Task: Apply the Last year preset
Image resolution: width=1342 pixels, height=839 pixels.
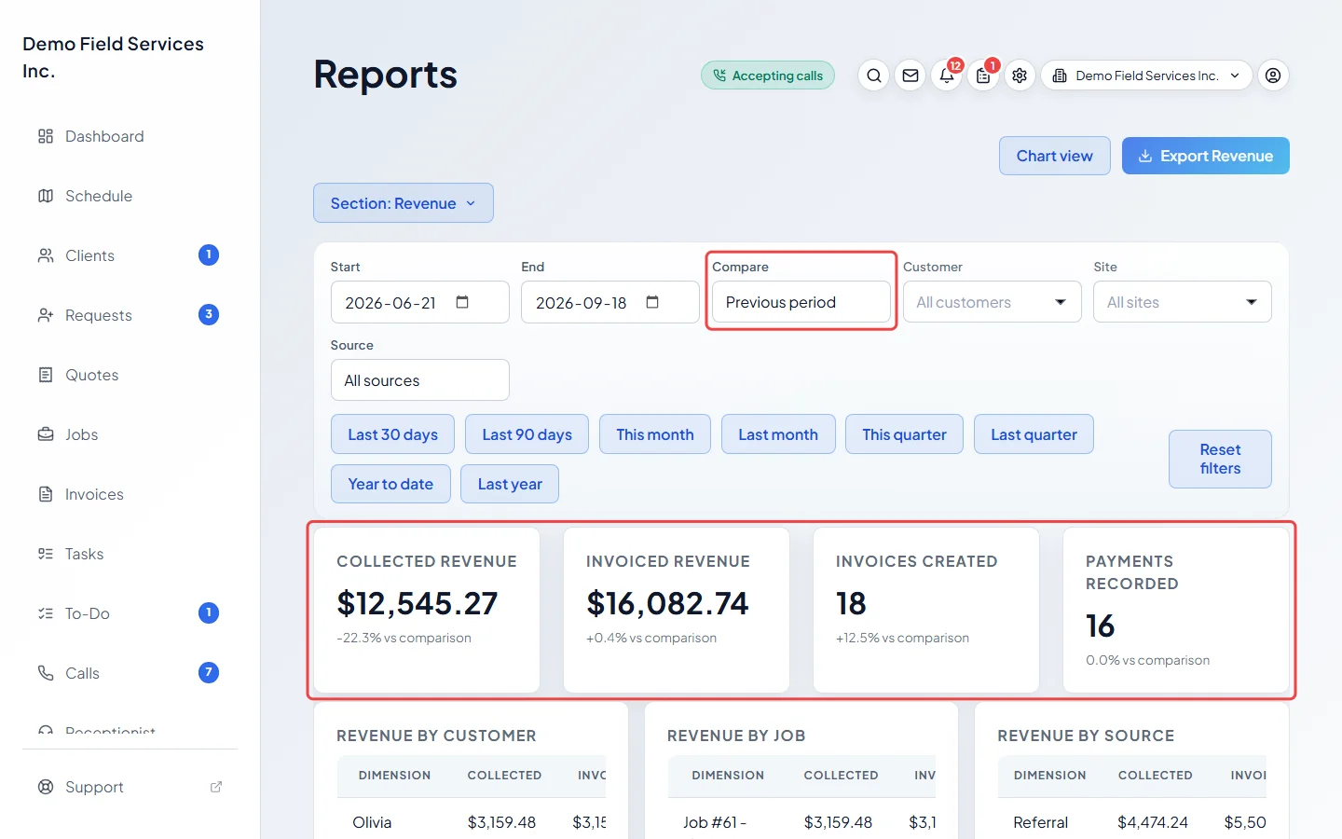Action: pos(510,484)
